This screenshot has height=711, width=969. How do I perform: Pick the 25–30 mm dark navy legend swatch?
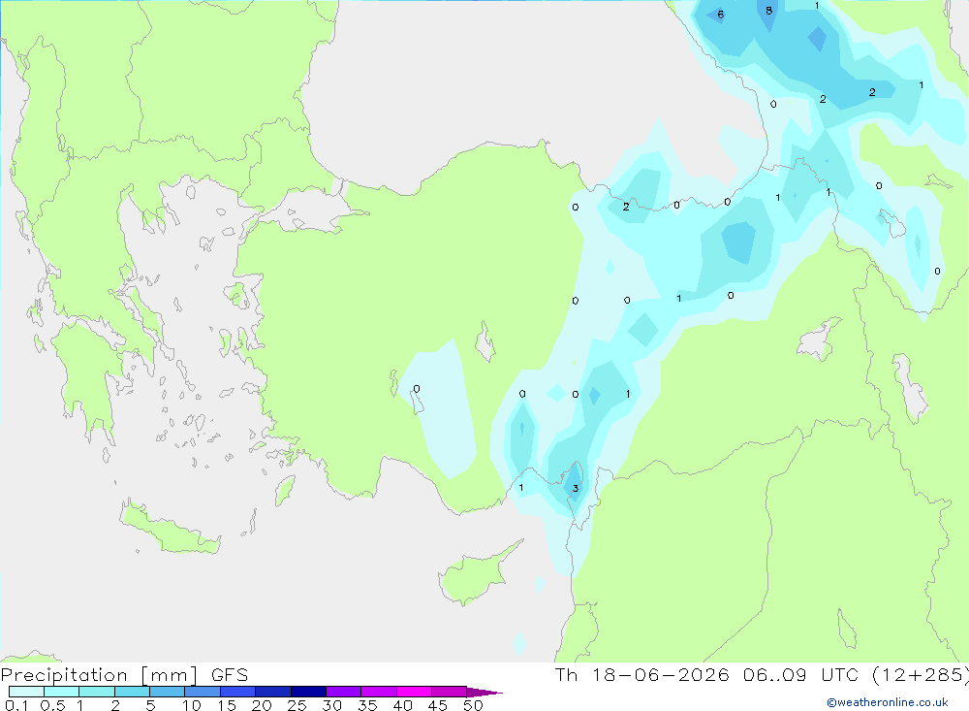[308, 692]
